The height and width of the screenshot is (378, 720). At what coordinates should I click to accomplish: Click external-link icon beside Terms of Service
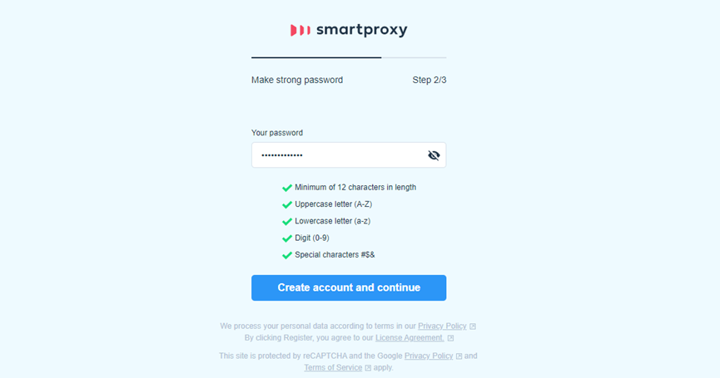(x=368, y=368)
